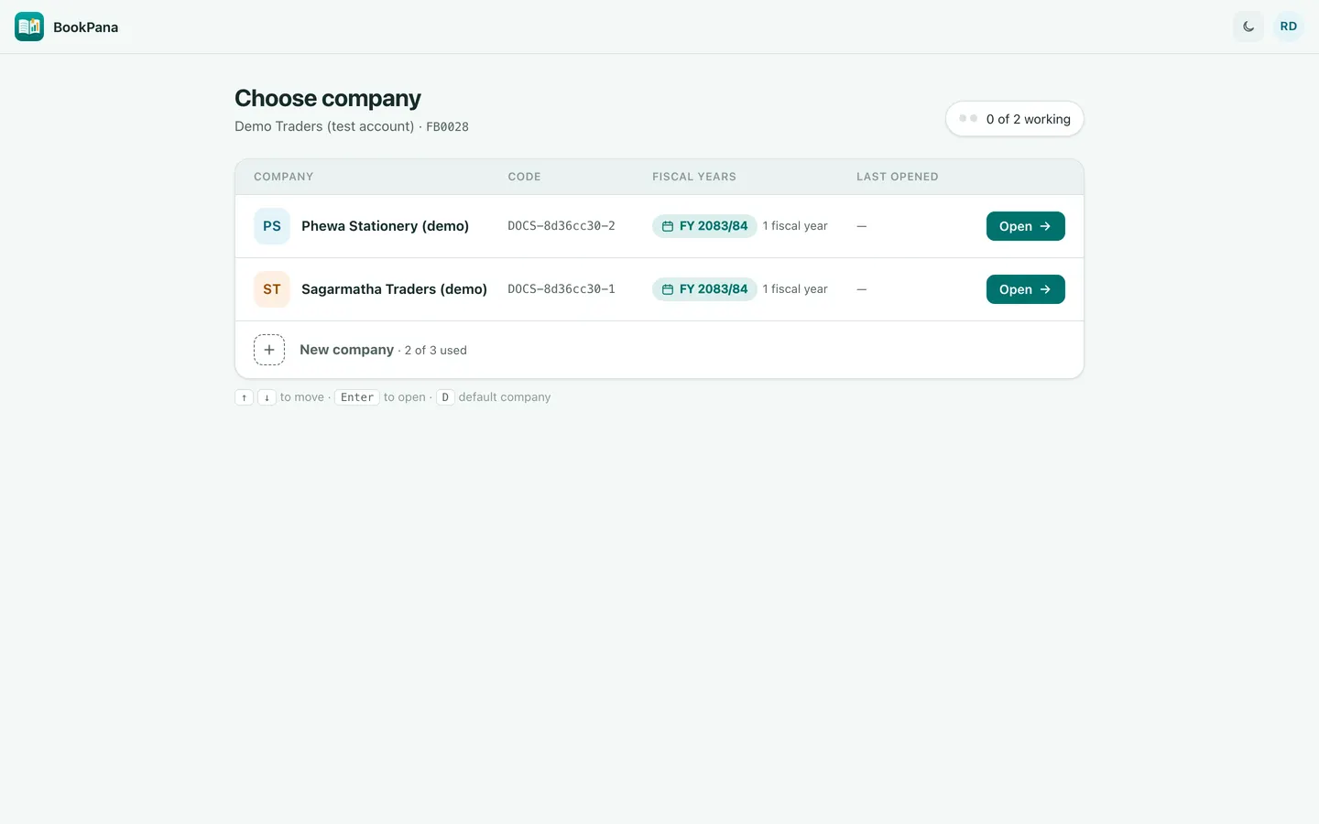Click the up arrow key hint

(x=245, y=397)
